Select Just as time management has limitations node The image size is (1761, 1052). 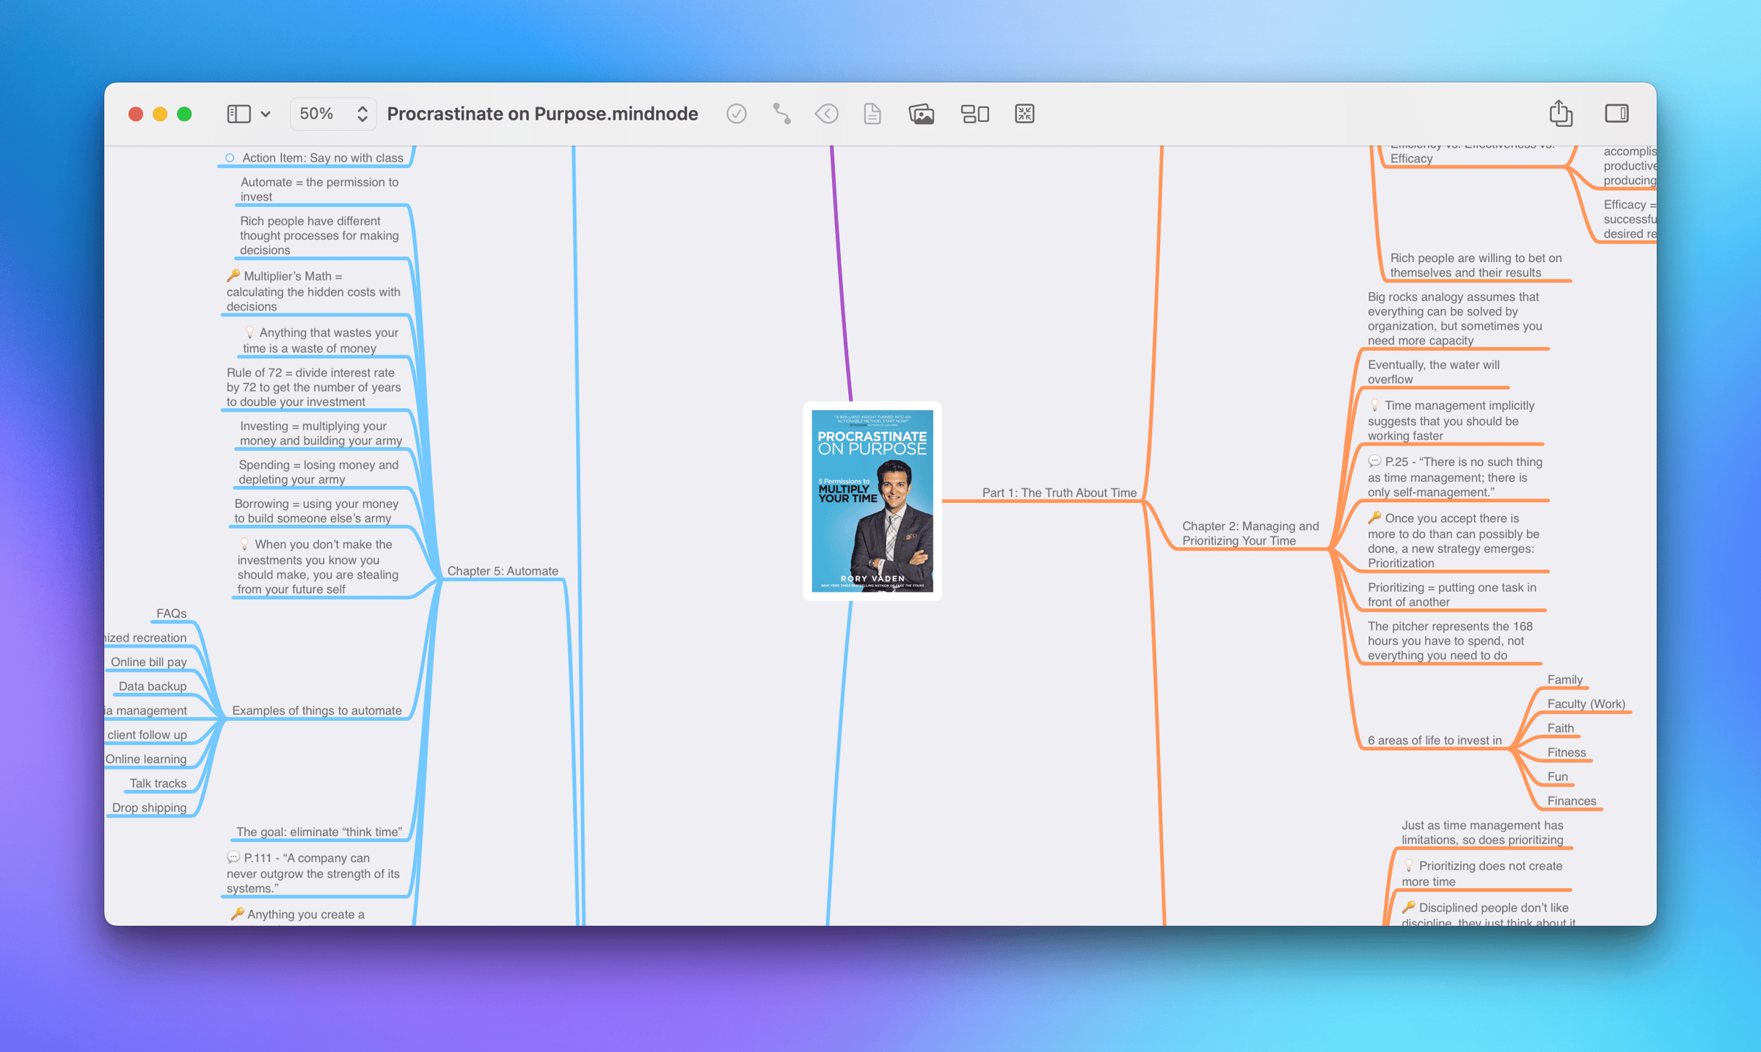pyautogui.click(x=1482, y=832)
